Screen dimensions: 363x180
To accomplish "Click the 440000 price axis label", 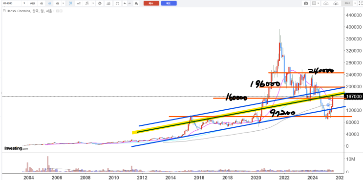I will (x=353, y=15).
